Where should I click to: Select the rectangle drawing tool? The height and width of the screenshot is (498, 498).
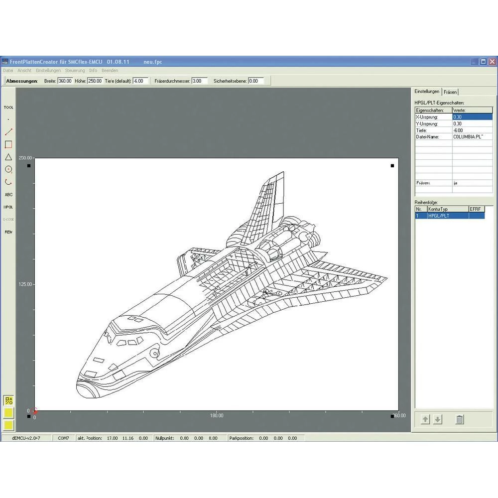tap(8, 144)
